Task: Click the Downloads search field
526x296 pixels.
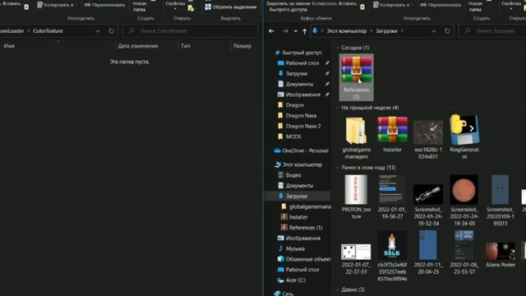Action: (x=492, y=31)
